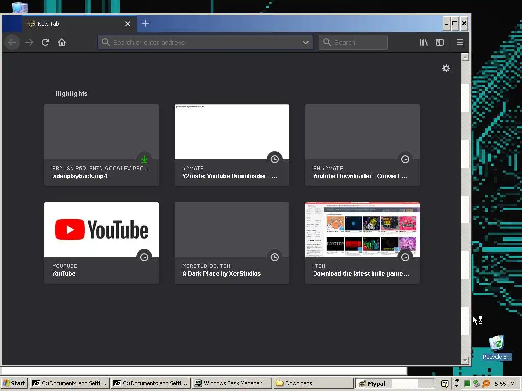
Task: Expand the address bar history dropdown
Action: point(306,42)
